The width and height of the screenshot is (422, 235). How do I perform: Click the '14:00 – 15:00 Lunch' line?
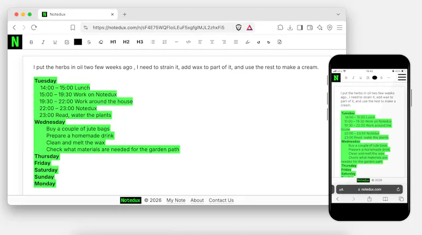click(65, 87)
